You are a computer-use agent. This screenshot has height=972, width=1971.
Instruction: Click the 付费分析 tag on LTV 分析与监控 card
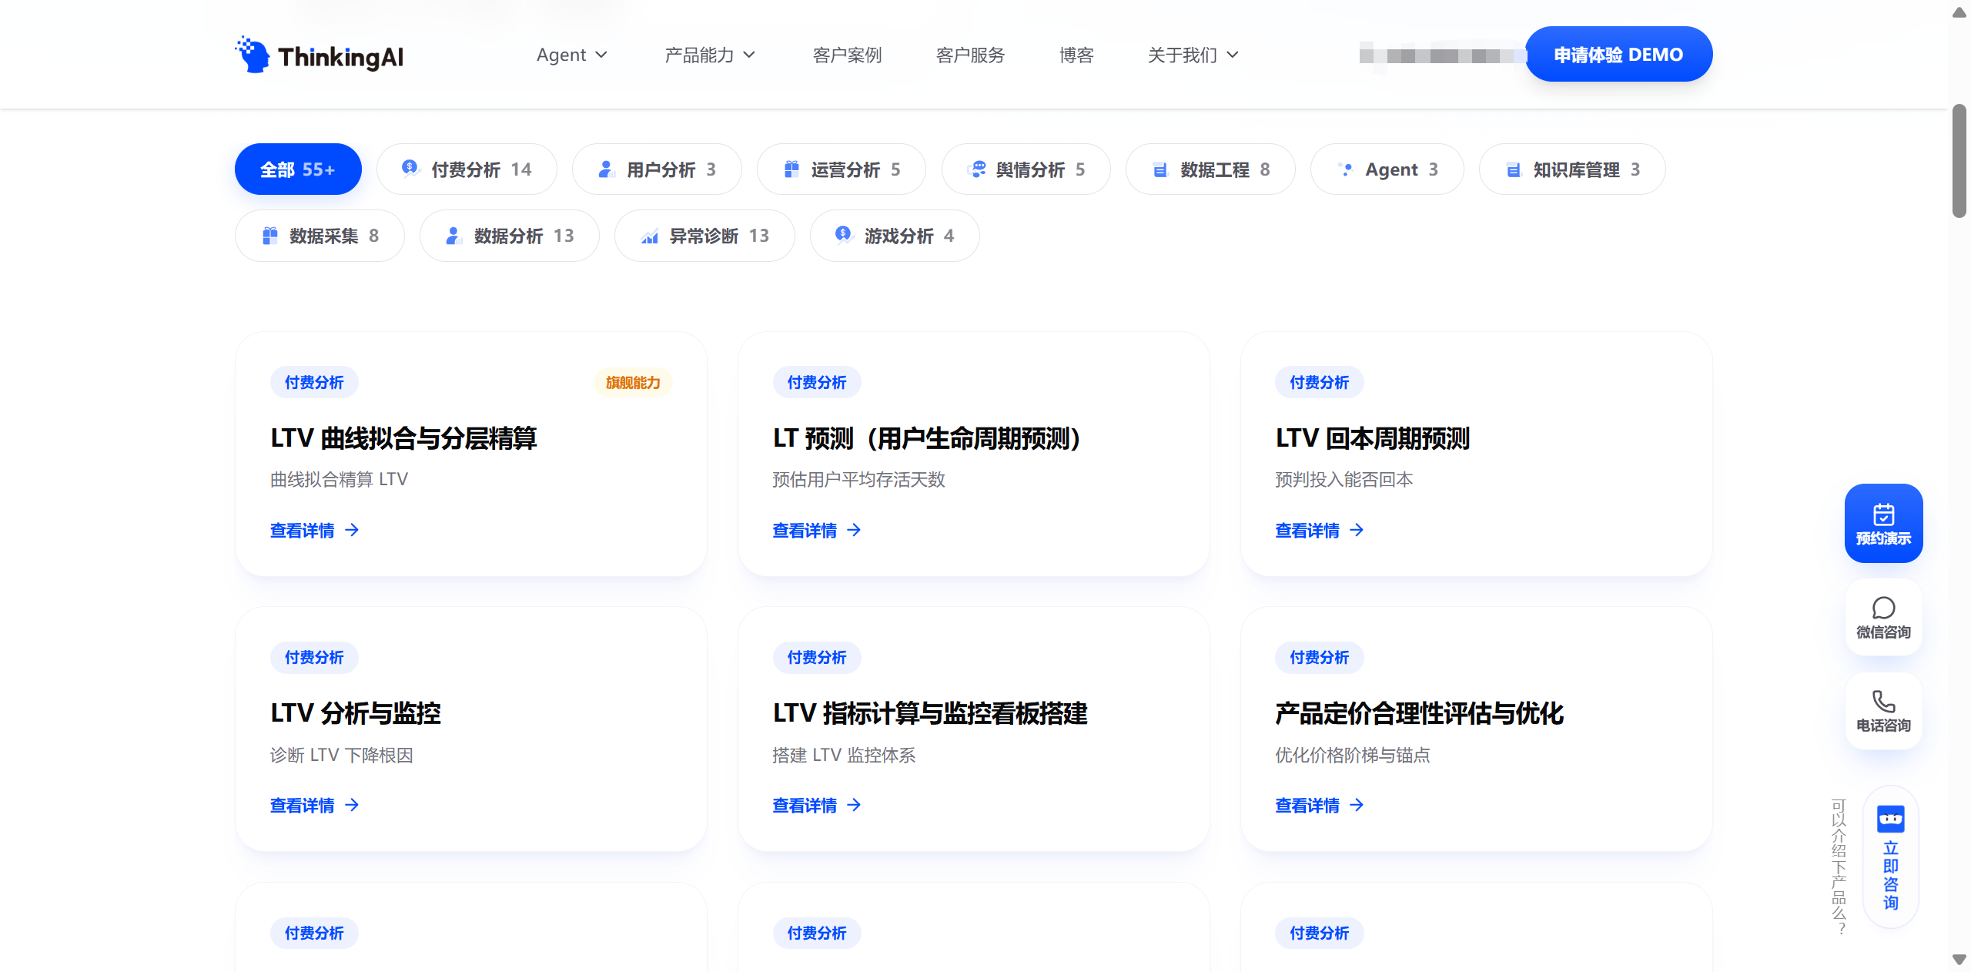pos(314,658)
